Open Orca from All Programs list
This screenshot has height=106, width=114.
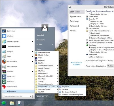47,58
